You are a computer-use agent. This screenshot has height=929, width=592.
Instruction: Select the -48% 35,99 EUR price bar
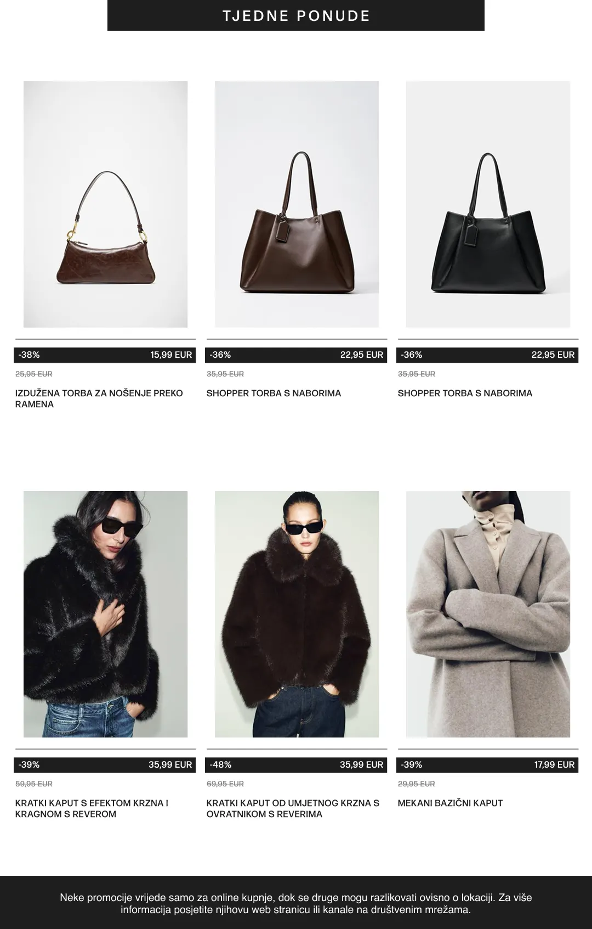click(296, 765)
